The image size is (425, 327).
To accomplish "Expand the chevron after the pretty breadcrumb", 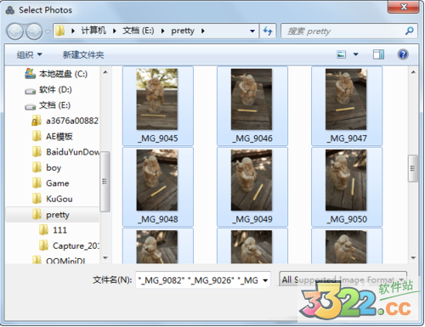I will click(x=203, y=31).
